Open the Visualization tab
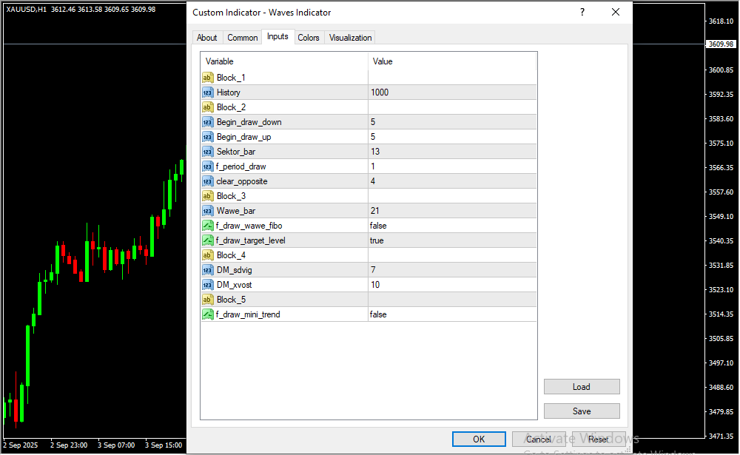Image resolution: width=740 pixels, height=455 pixels. tap(351, 38)
